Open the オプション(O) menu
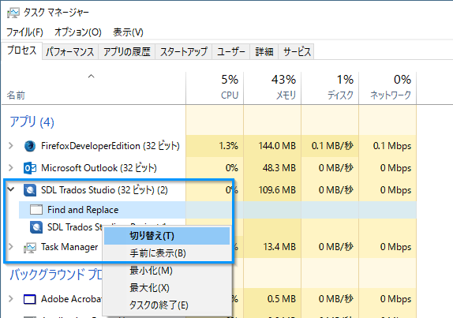Screen dimensions: 453x318 click(x=78, y=32)
